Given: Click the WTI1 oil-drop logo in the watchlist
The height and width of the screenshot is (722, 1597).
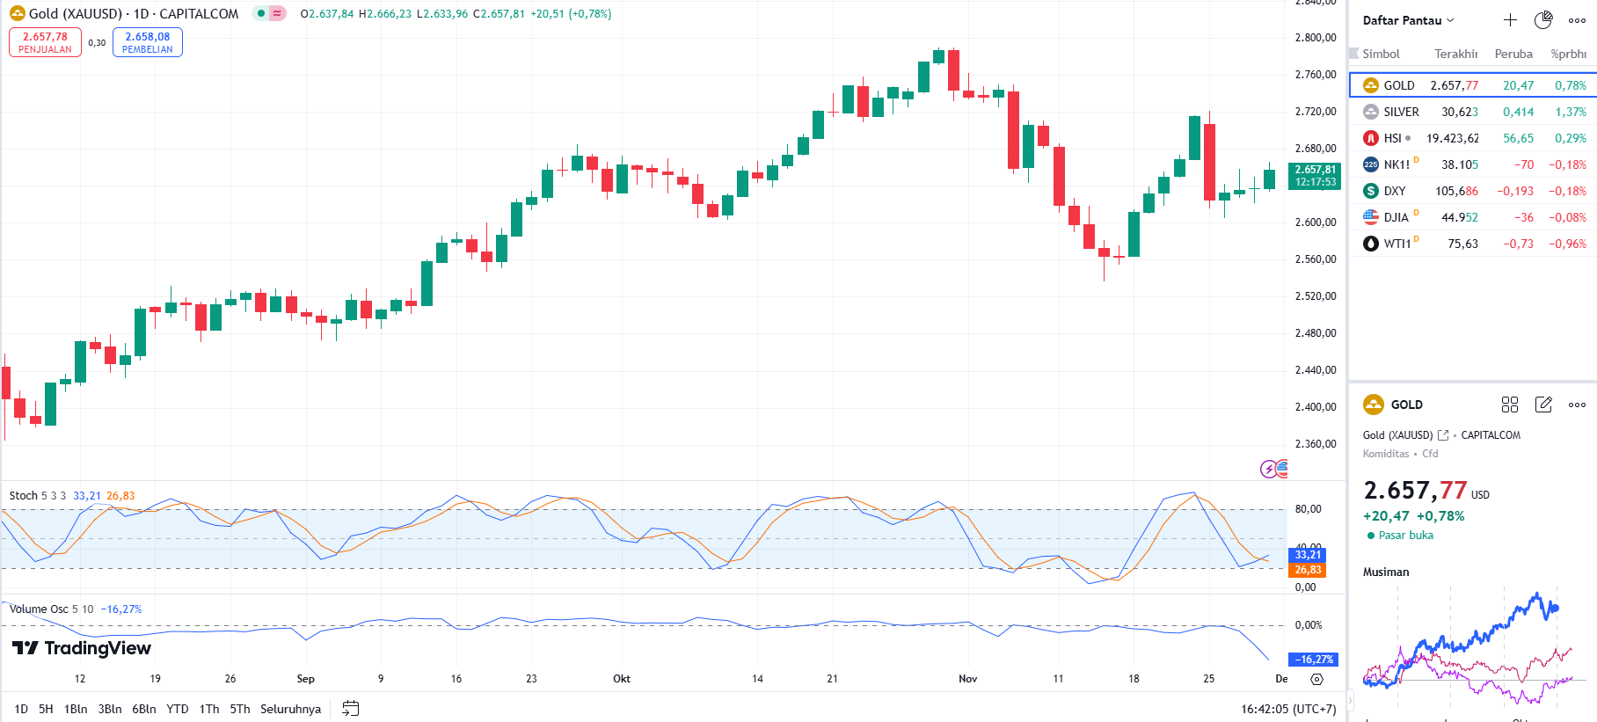Looking at the screenshot, I should [x=1371, y=244].
